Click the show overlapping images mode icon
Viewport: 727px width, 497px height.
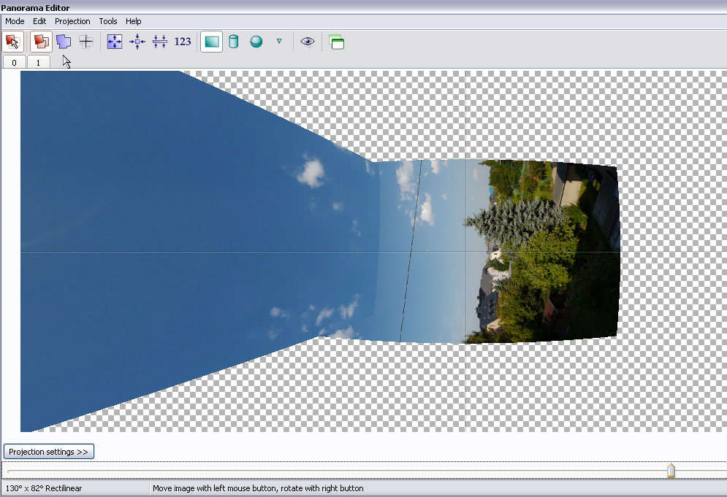42,42
